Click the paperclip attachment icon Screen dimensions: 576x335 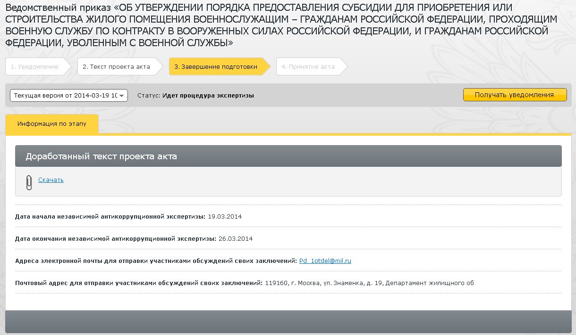(x=29, y=182)
